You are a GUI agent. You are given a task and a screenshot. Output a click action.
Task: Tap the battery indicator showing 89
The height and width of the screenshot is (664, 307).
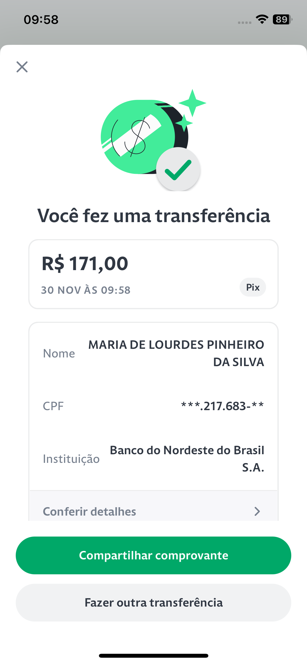(283, 19)
